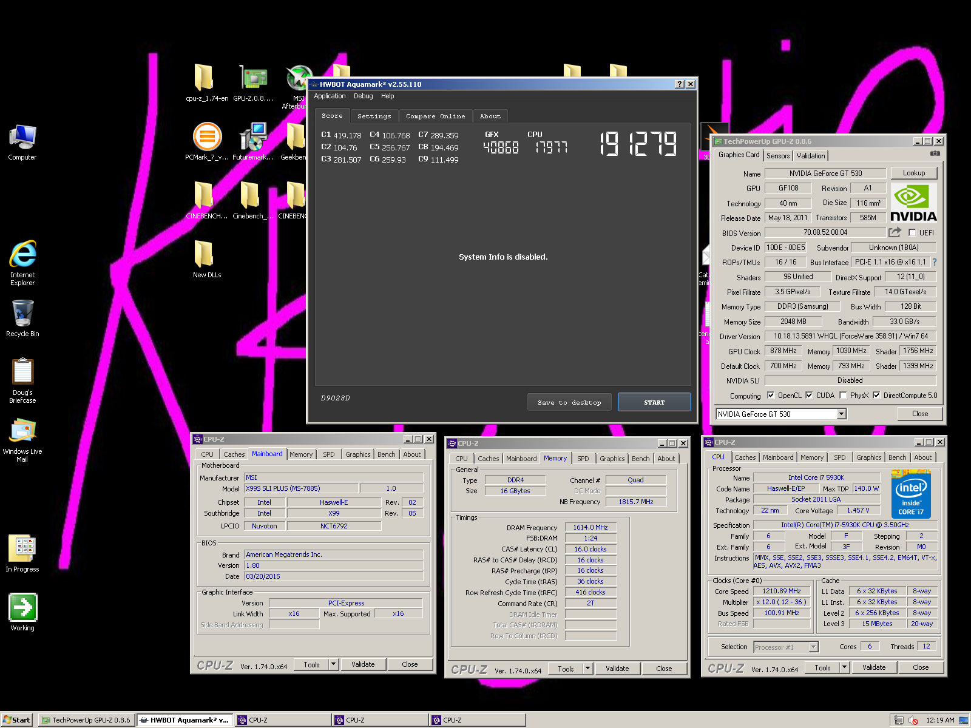This screenshot has height=728, width=971.
Task: Toggle the OpenCL checkbox
Action: click(x=771, y=396)
